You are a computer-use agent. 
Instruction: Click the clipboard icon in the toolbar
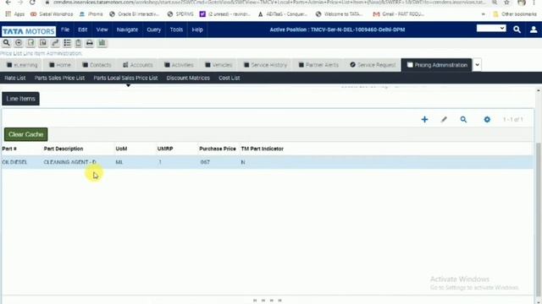pos(79,43)
